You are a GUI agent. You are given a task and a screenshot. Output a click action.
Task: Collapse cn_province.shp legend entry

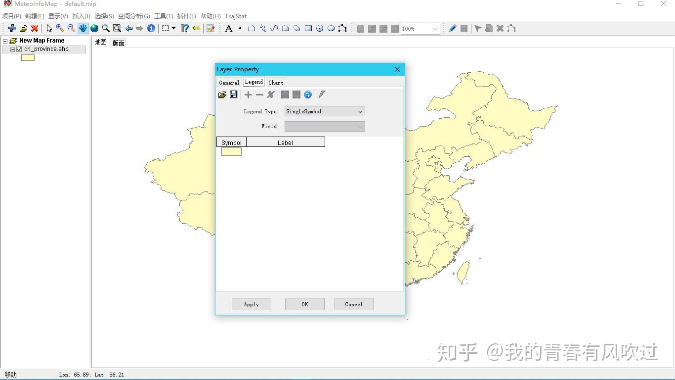point(11,49)
